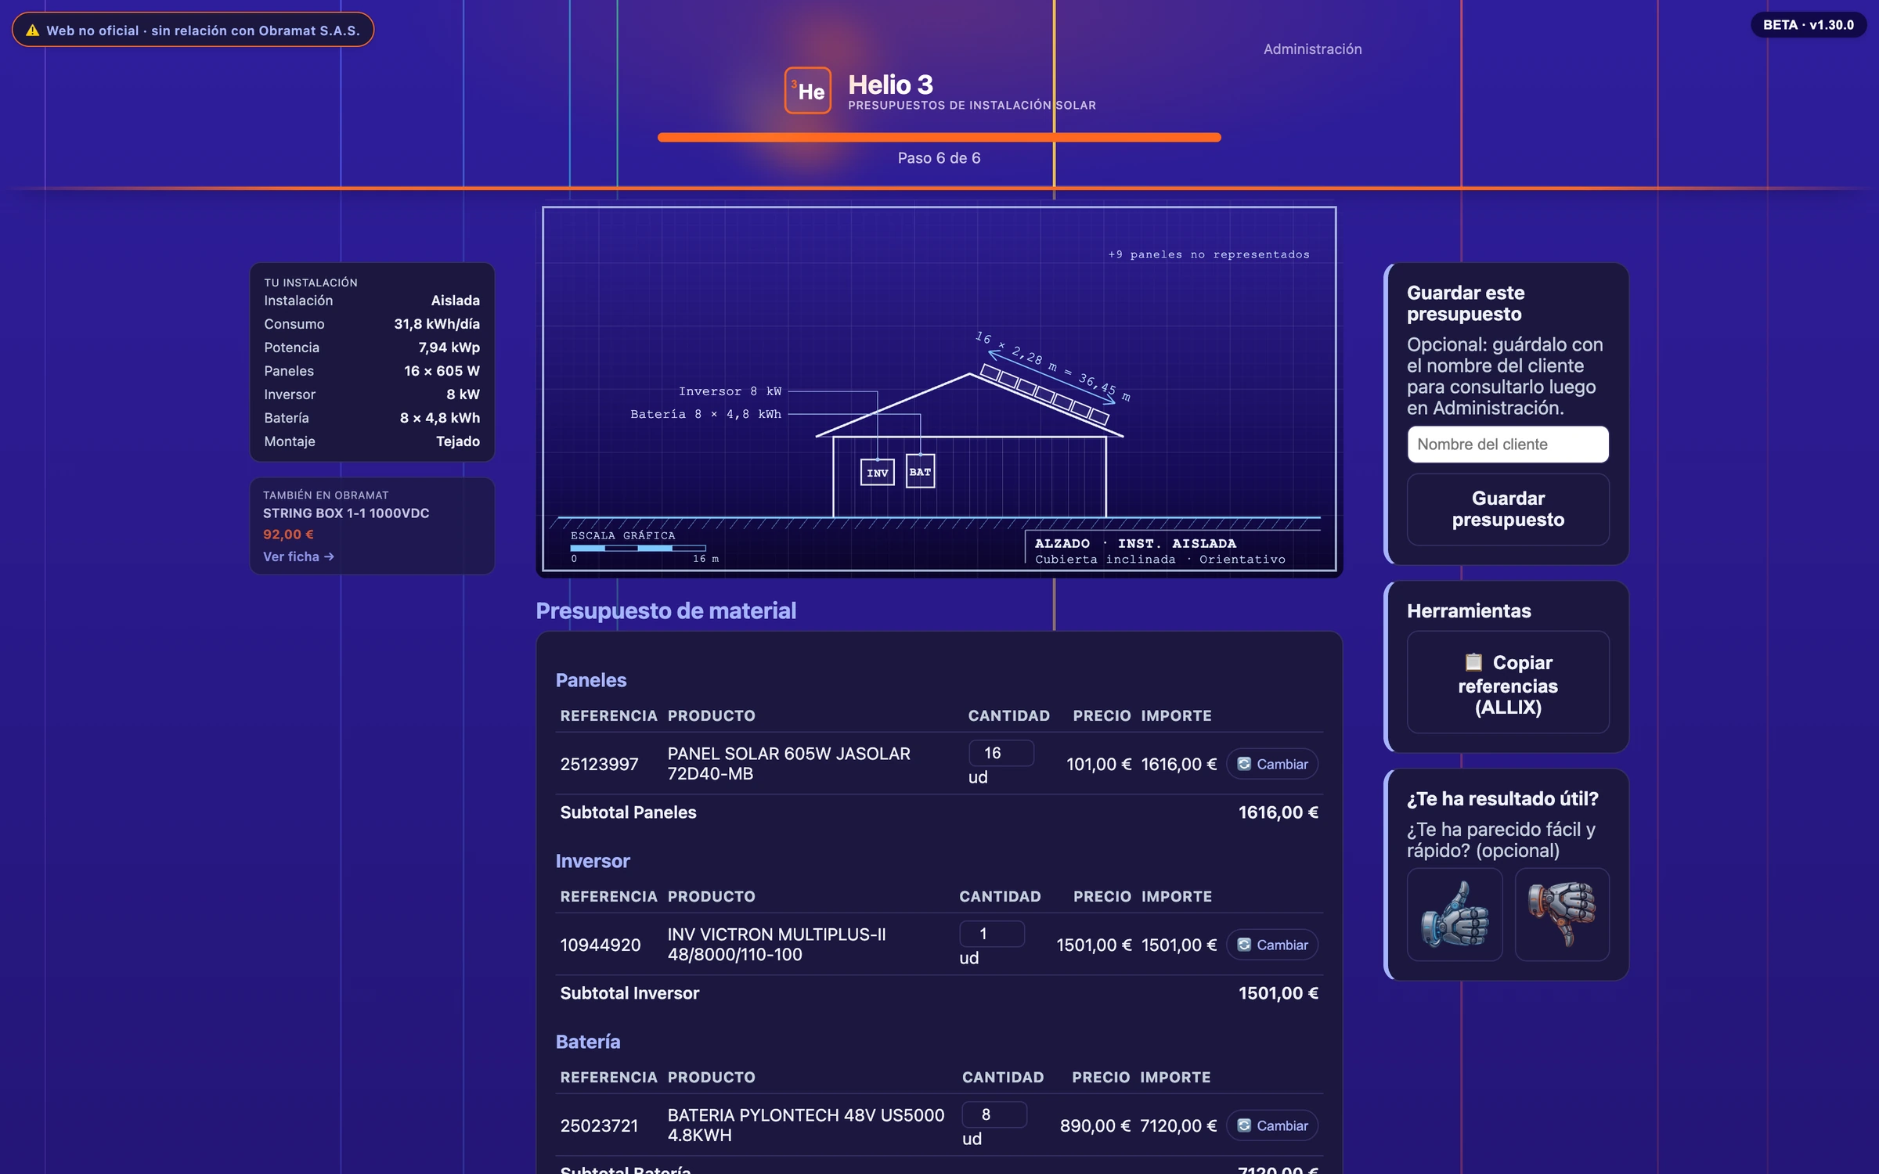Image resolution: width=1879 pixels, height=1174 pixels.
Task: Click the orange step progress bar
Action: pos(939,138)
